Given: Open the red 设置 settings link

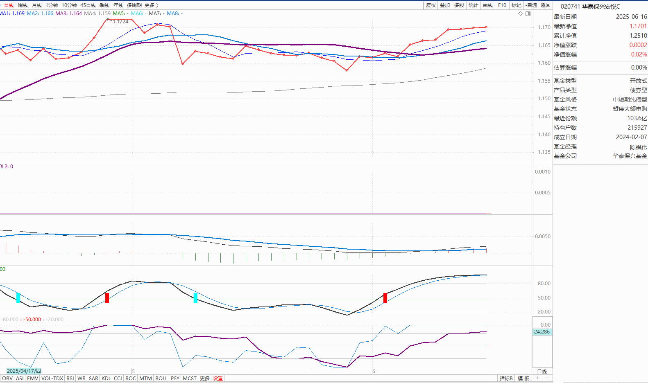Looking at the screenshot, I should click(x=218, y=378).
